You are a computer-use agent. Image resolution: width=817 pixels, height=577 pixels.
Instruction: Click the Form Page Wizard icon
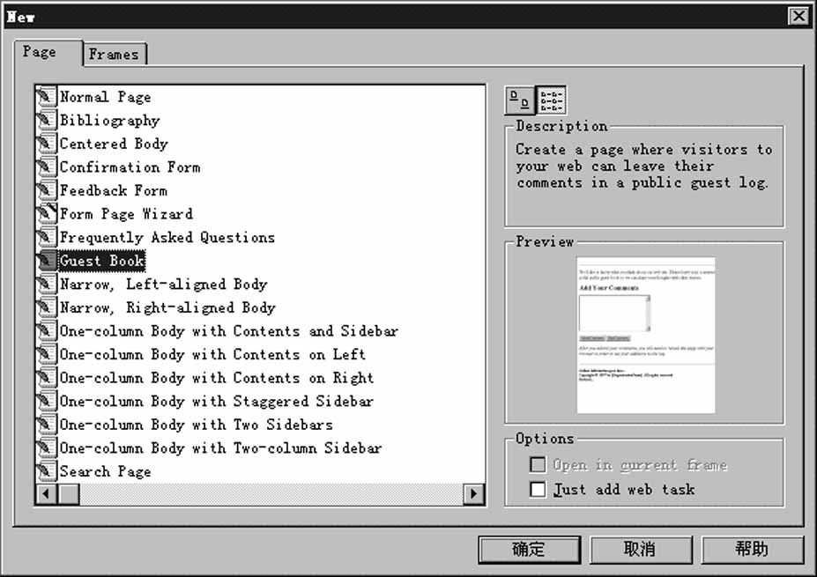coord(47,213)
